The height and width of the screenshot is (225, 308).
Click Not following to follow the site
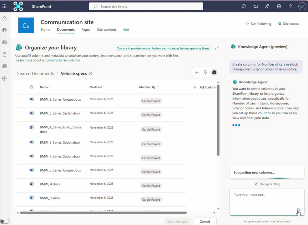click(258, 23)
